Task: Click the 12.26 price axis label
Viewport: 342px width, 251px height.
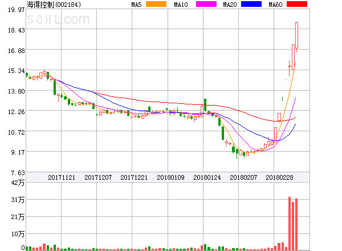Action: (16, 112)
